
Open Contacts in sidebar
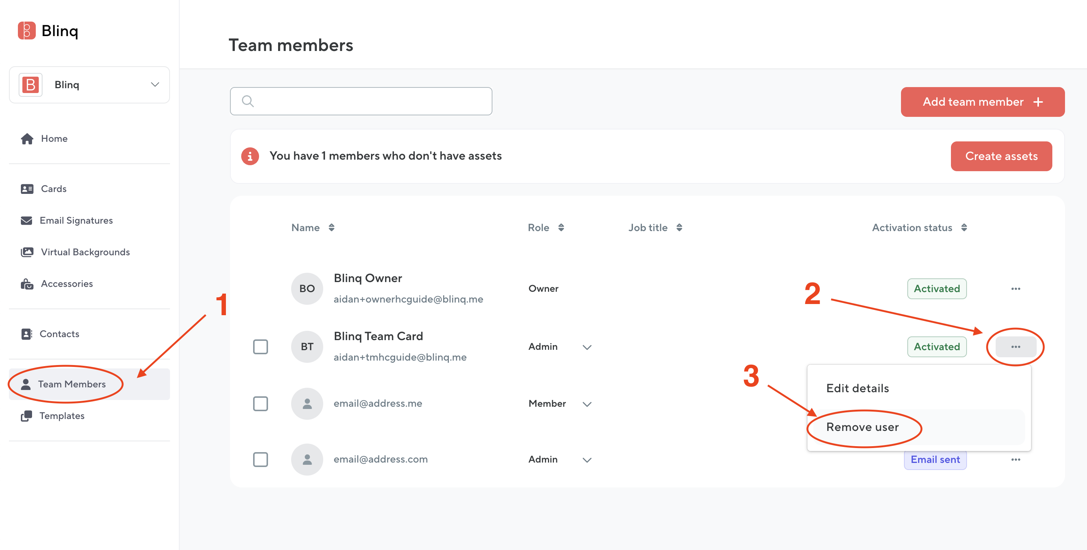point(89,334)
